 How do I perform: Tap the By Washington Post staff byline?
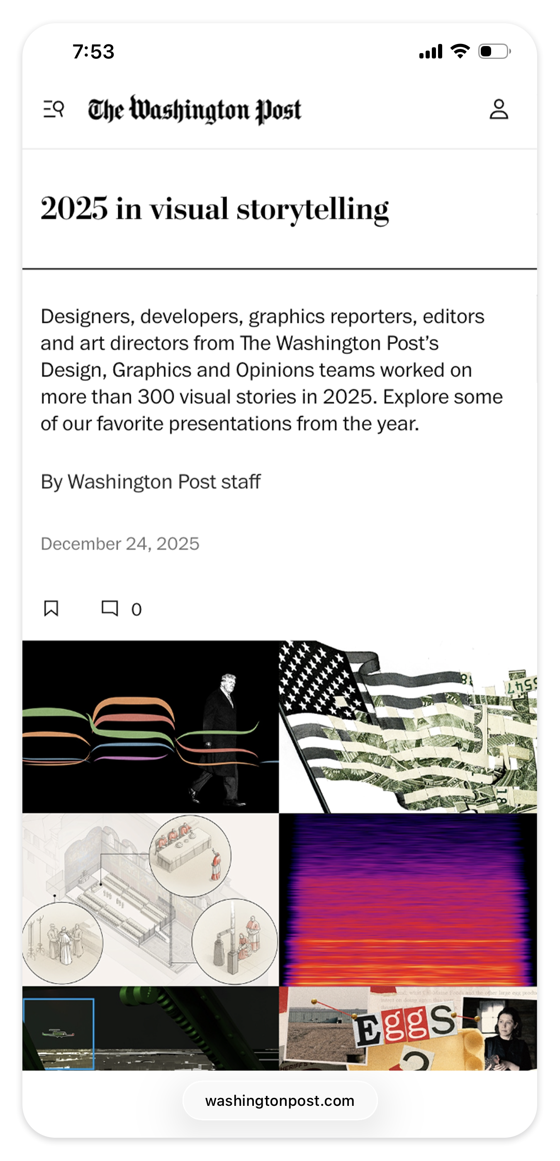[x=151, y=482]
